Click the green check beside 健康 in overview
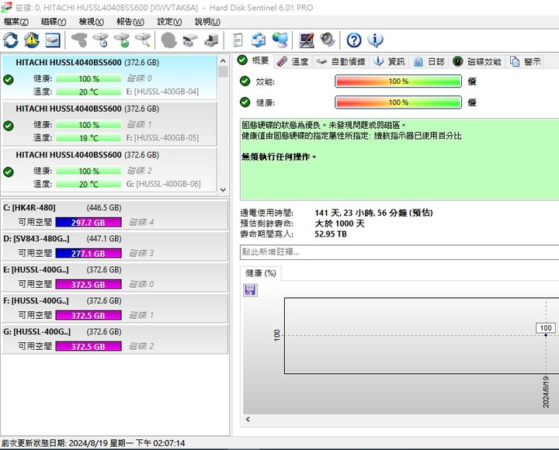This screenshot has width=559, height=450. (245, 102)
